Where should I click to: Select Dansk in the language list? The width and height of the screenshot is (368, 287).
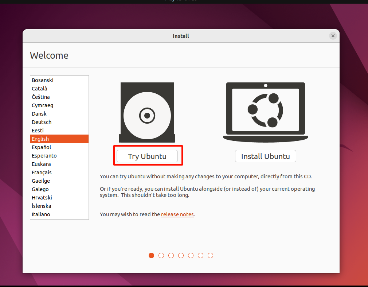(59, 114)
